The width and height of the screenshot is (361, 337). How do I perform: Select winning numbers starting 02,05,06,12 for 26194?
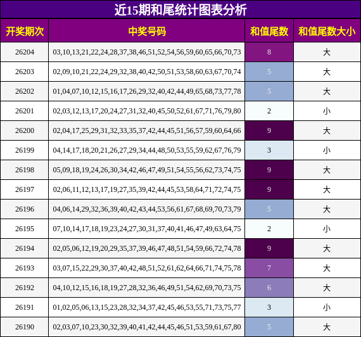point(147,248)
